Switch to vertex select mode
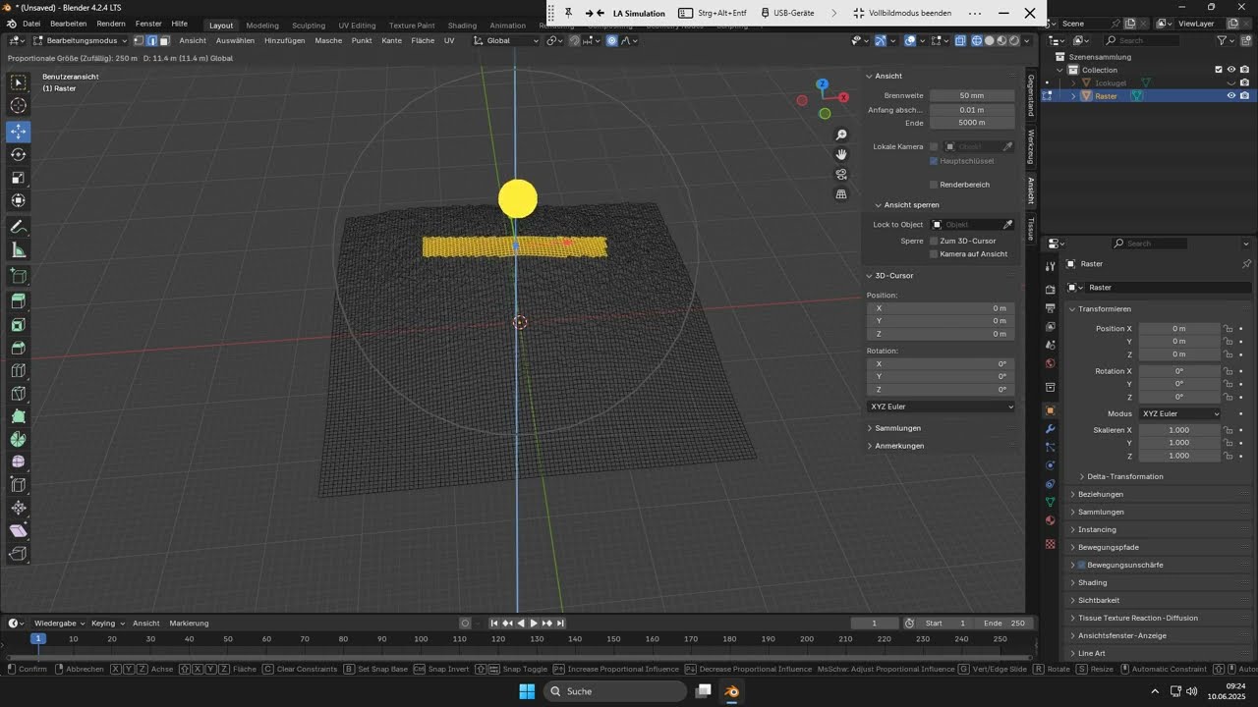The width and height of the screenshot is (1258, 707). 139,40
